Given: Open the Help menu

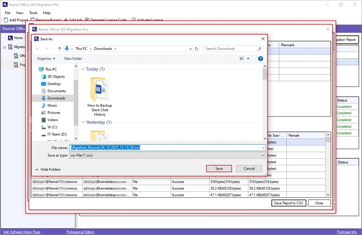Looking at the screenshot, I should point(47,13).
